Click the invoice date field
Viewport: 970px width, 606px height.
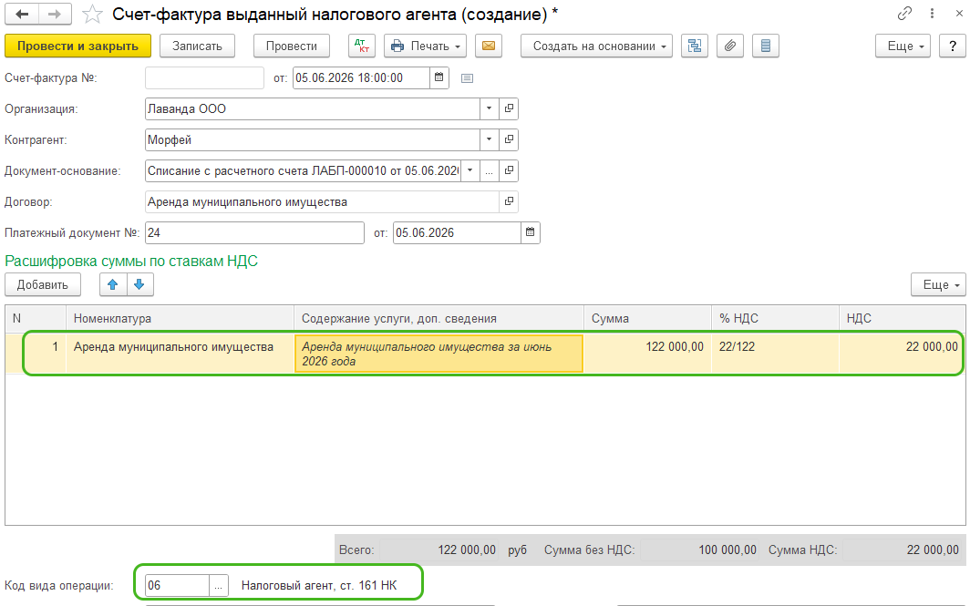pos(361,78)
